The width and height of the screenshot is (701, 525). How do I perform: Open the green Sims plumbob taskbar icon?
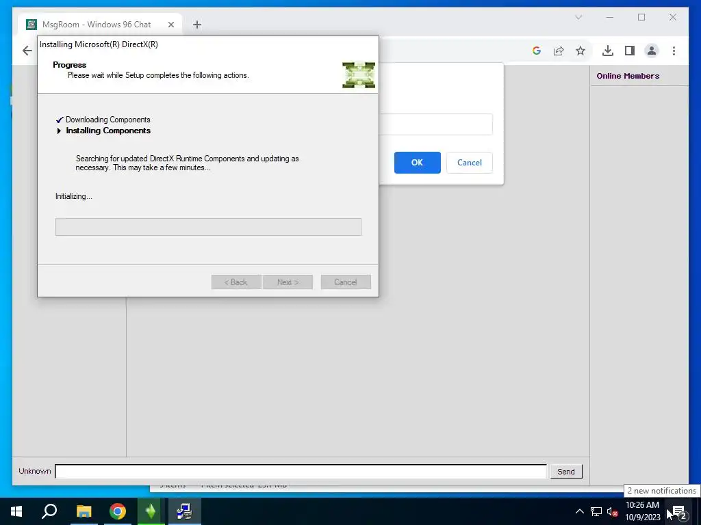[151, 511]
